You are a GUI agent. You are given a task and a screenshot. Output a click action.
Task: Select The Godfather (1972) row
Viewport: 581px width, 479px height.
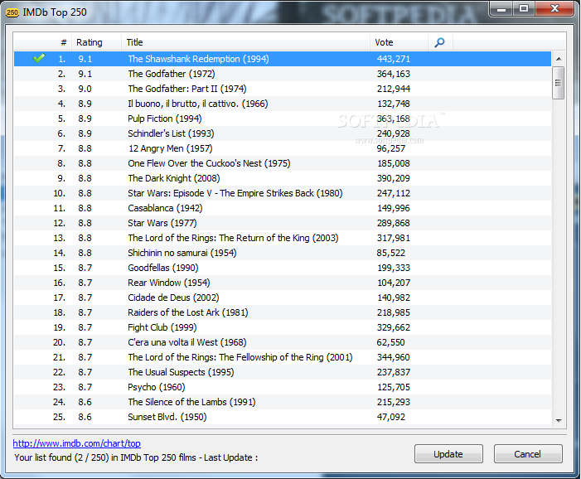pyautogui.click(x=283, y=74)
